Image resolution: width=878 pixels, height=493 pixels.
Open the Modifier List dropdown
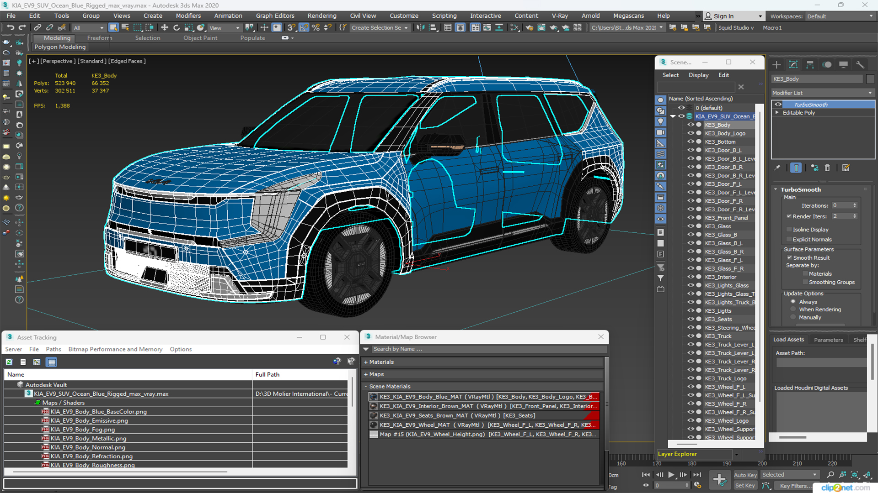(x=823, y=93)
